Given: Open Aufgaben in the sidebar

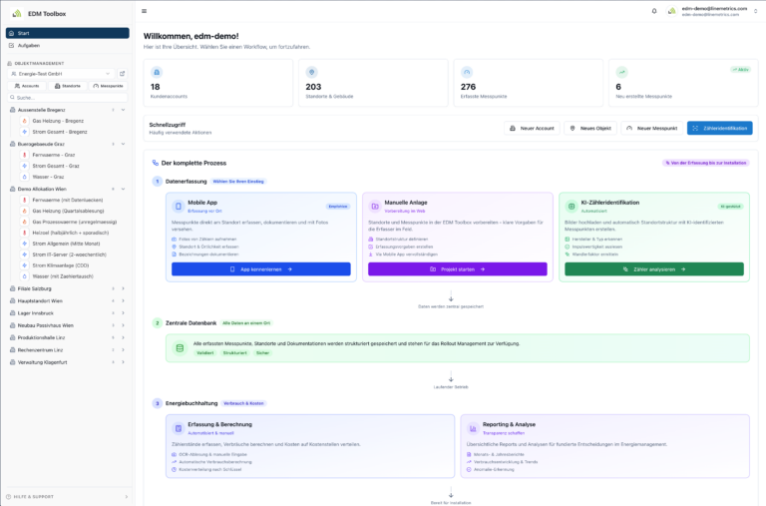Looking at the screenshot, I should 68,45.
